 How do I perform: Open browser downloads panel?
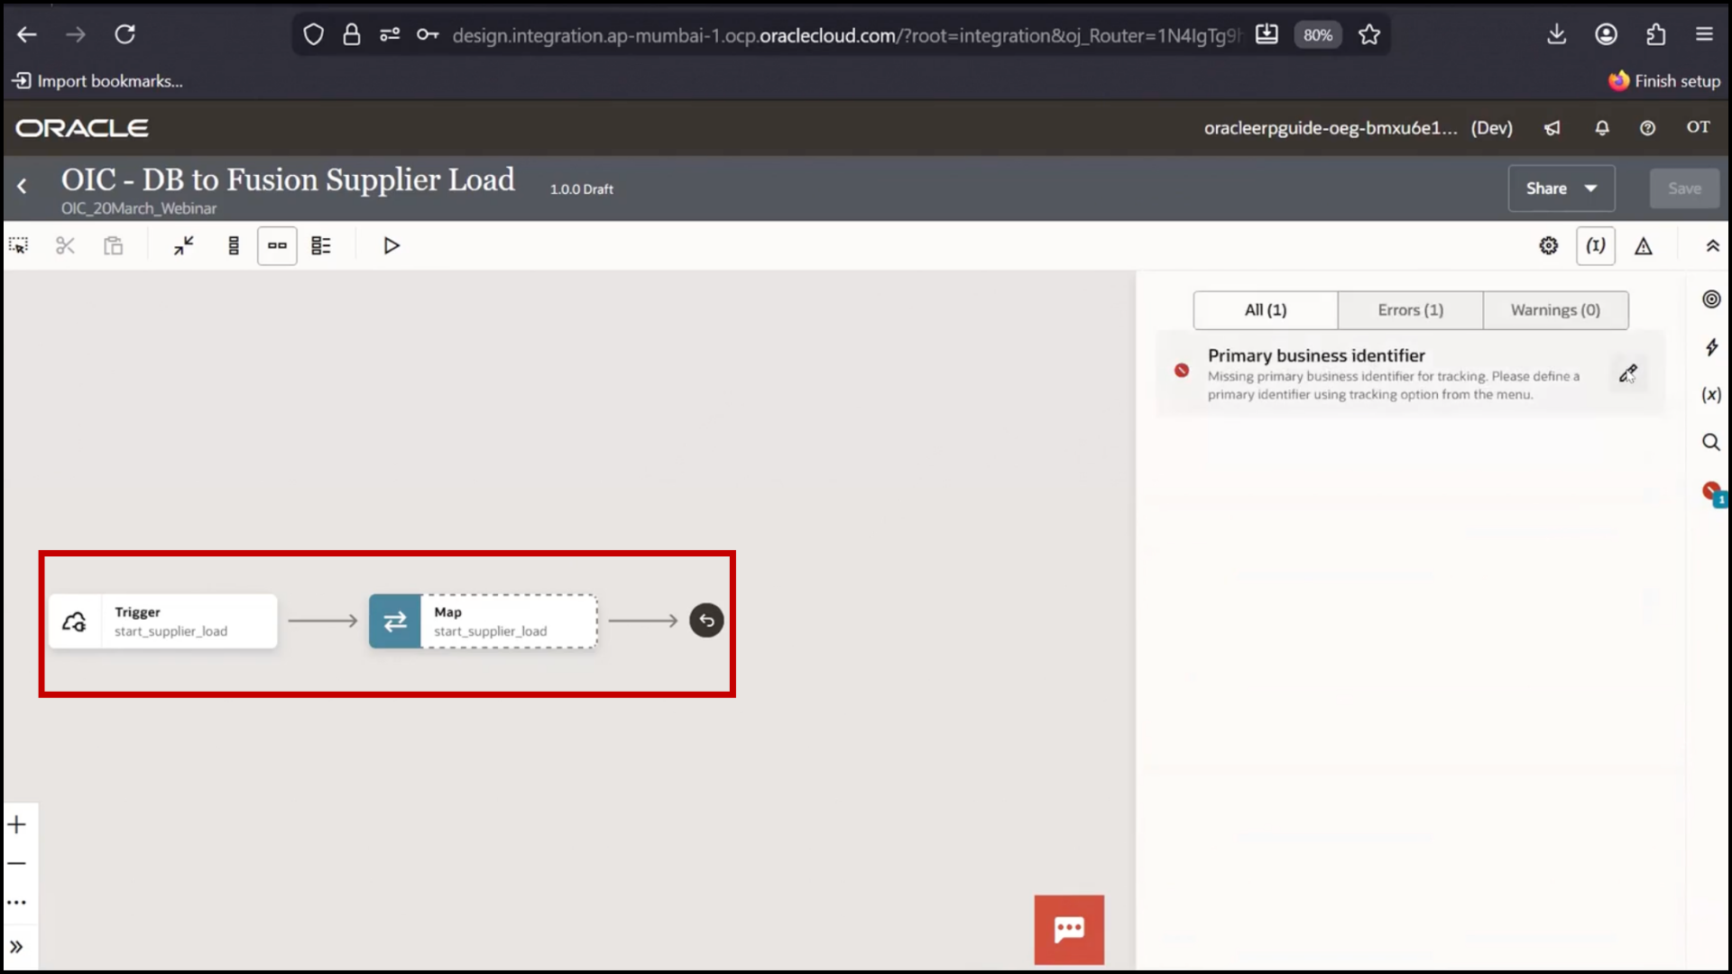pos(1556,34)
